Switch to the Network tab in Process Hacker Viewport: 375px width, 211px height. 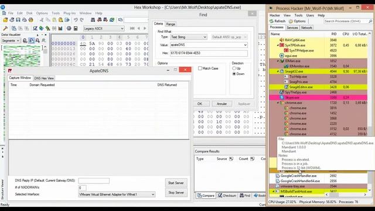point(306,28)
